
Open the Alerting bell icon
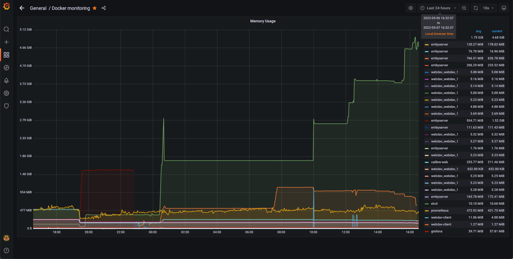tap(6, 80)
